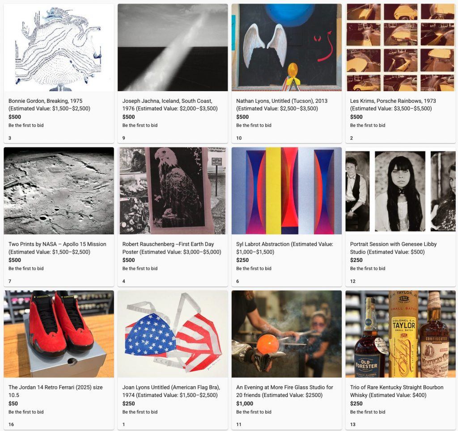
Task: Select the Rauschenberg eagle poster image
Action: click(173, 190)
